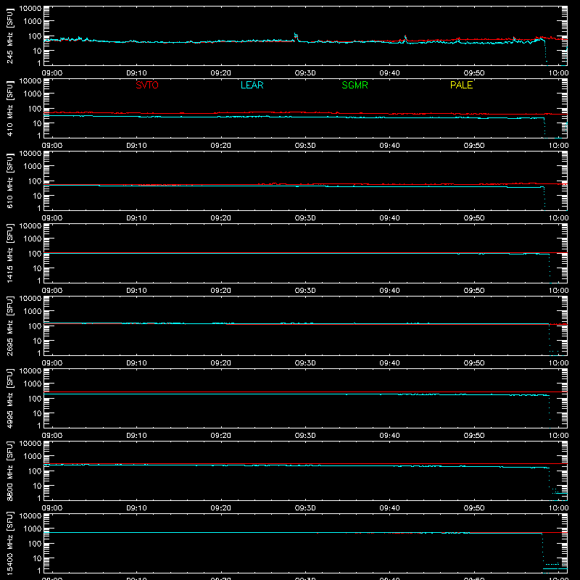Click the green SGMR legend label
Image resolution: width=580 pixels, height=580 pixels.
point(355,85)
